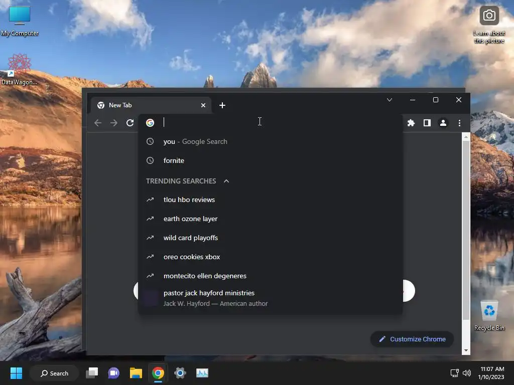Screen dimensions: 514x385
Task: Click the Google logo in the address bar
Action: coord(150,123)
